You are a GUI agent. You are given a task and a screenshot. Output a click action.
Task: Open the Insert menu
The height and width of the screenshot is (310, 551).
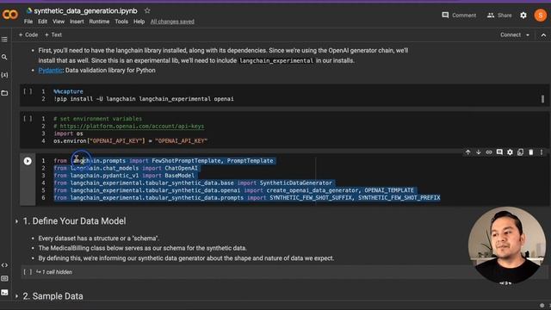77,22
